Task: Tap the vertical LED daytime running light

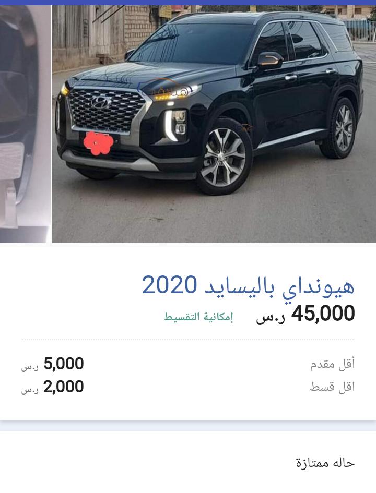Action: coord(170,125)
